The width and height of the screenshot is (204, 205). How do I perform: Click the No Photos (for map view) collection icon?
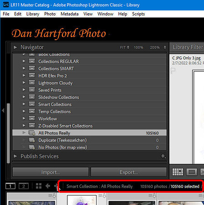point(32,147)
